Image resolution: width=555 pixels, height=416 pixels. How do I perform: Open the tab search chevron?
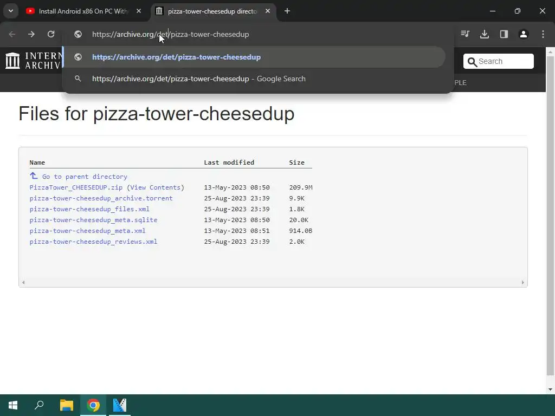coord(11,11)
